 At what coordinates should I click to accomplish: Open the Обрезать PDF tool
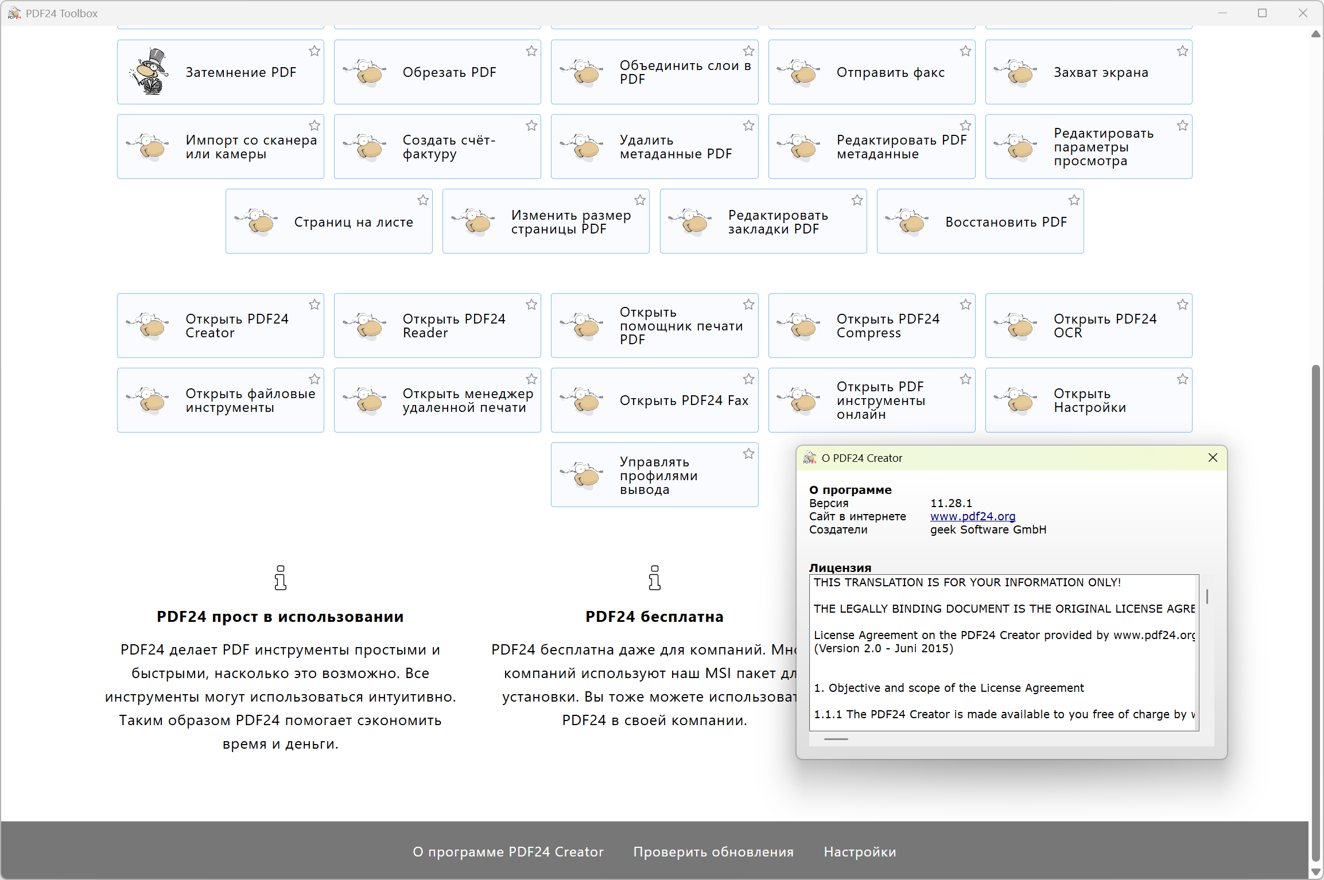[437, 72]
